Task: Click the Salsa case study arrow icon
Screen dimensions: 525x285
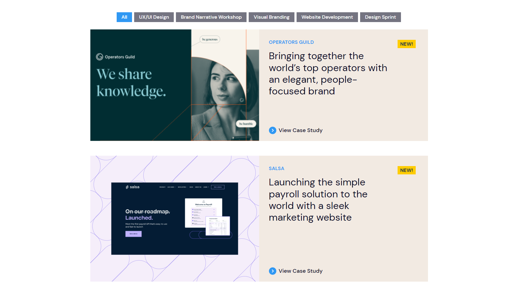Action: click(273, 271)
